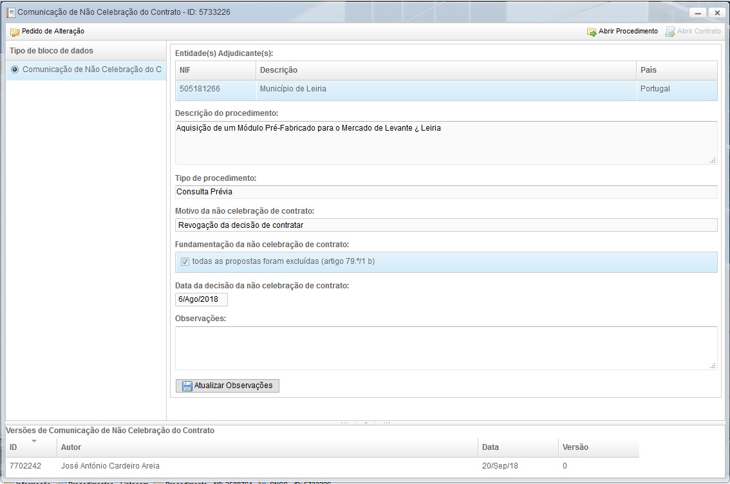Click the ID column sort arrow
The image size is (730, 484).
(34, 441)
